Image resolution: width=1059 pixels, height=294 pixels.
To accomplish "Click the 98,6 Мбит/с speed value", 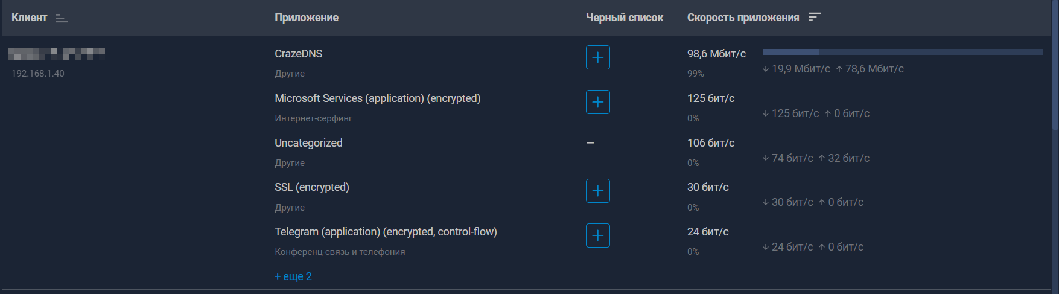I will [x=716, y=54].
